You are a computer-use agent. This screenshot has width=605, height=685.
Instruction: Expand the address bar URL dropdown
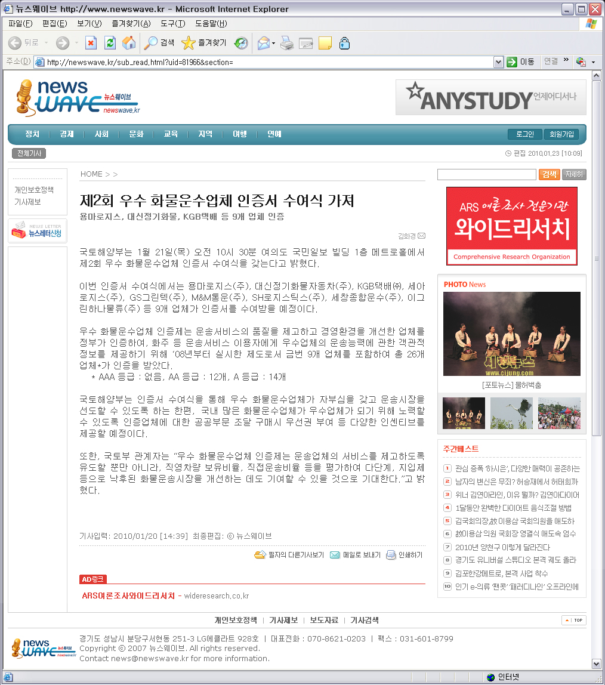pyautogui.click(x=499, y=62)
